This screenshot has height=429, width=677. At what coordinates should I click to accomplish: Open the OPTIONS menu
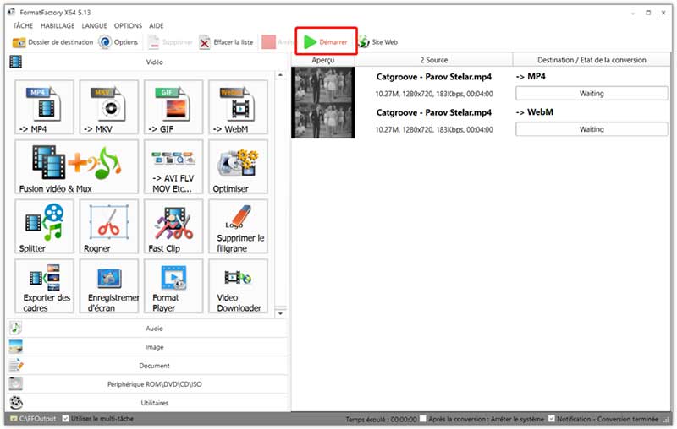click(128, 26)
